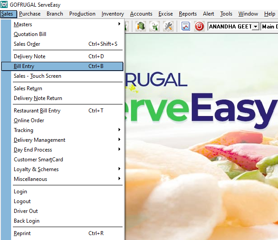Viewport: 278px width, 240px height.
Task: Click the Main D combo box field
Action: click(x=270, y=27)
